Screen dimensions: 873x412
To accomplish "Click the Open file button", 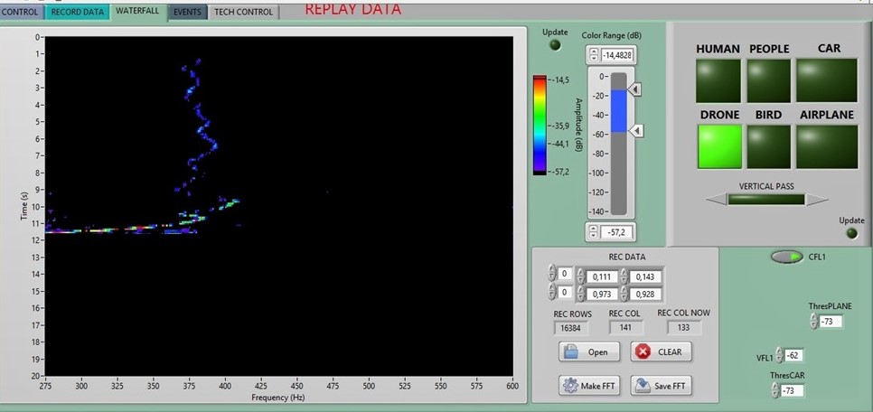I will pos(588,352).
